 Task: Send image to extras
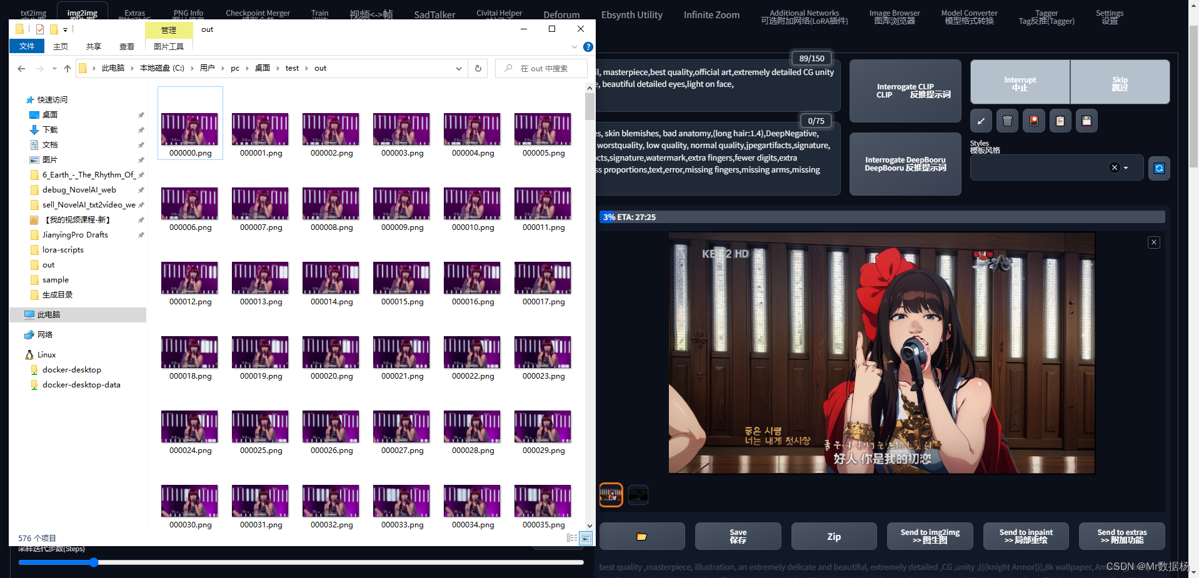(x=1122, y=536)
